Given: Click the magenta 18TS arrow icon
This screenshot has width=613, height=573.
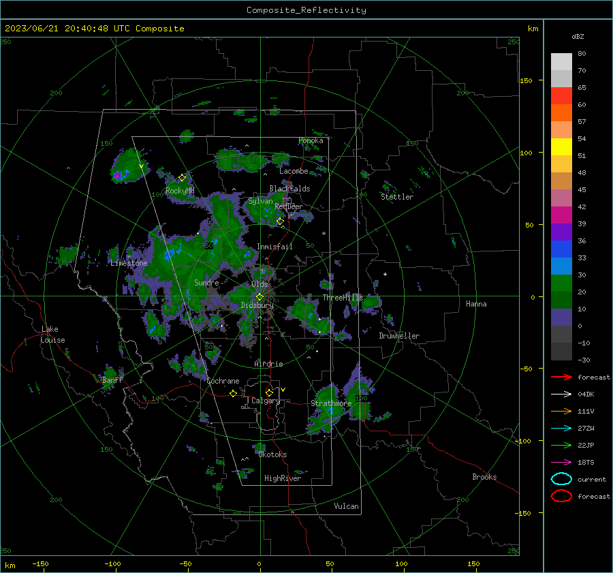Looking at the screenshot, I should coord(561,463).
